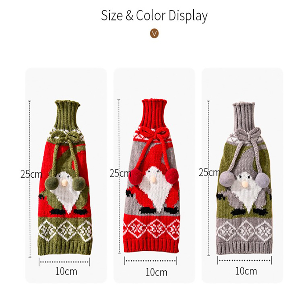Click 10cm label under red cover
The width and height of the screenshot is (287, 287).
(156, 272)
